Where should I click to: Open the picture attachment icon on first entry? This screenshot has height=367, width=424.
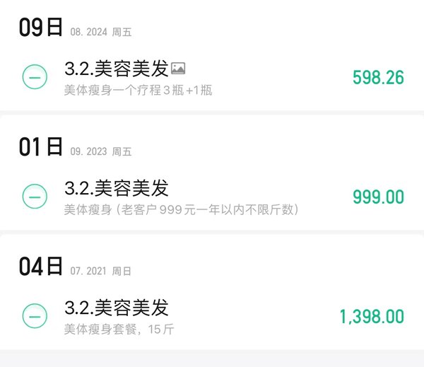coord(178,69)
